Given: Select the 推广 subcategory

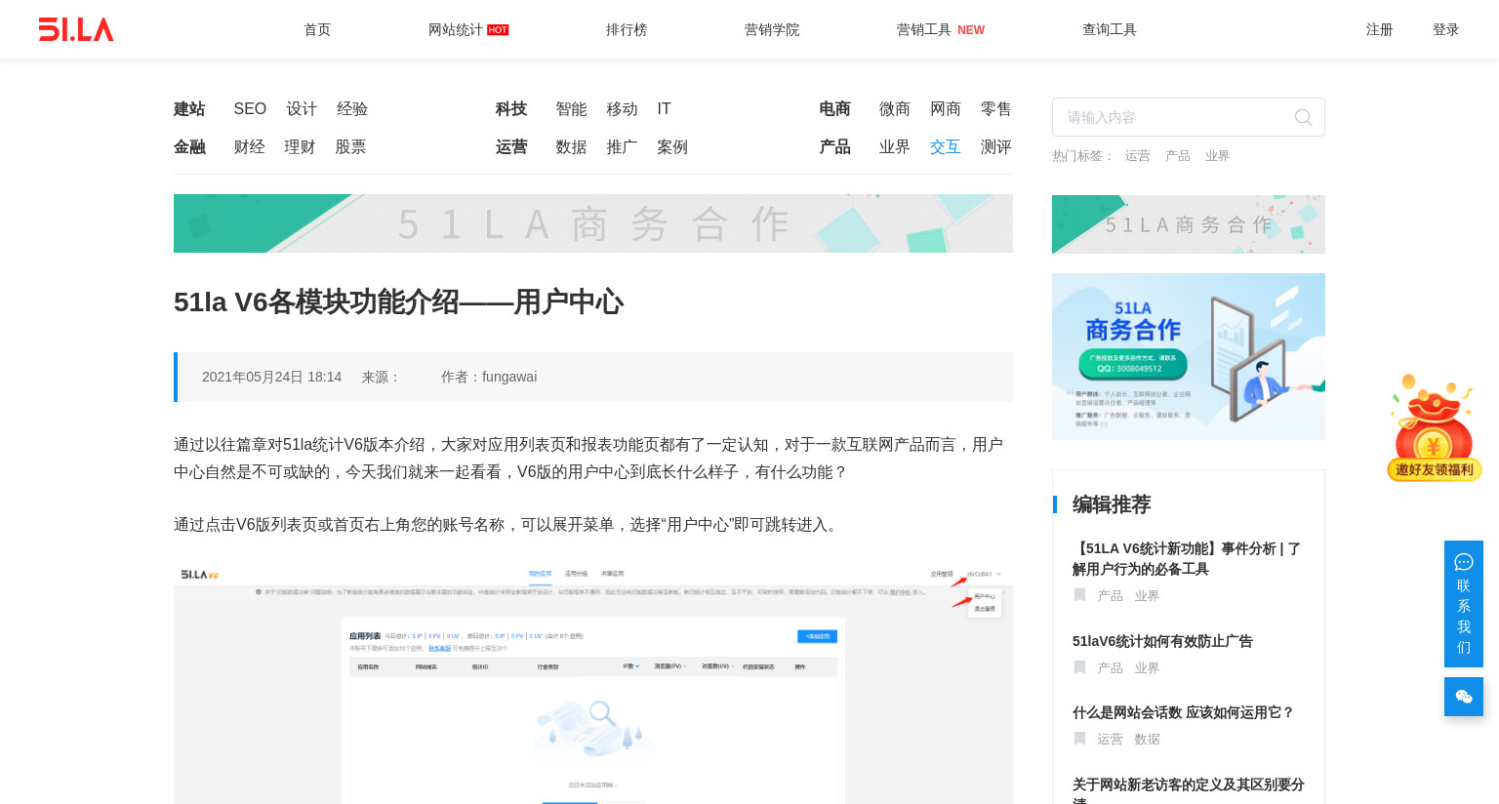Looking at the screenshot, I should pyautogui.click(x=622, y=146).
